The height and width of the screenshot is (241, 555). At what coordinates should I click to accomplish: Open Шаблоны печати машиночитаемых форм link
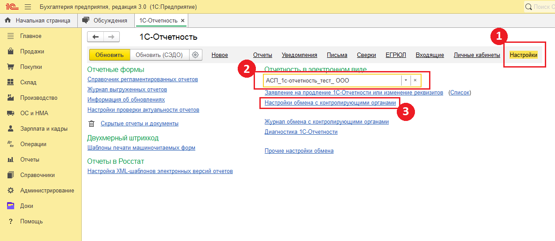pyautogui.click(x=141, y=148)
